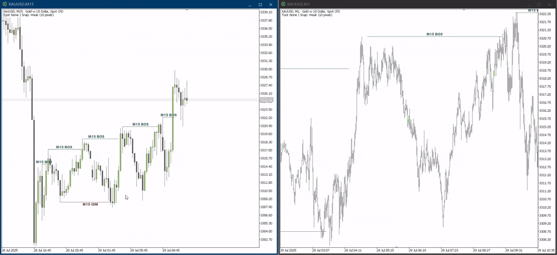Select the XAUUSD,M1 window title text
This screenshot has height=255, width=557.
[x=299, y=4]
